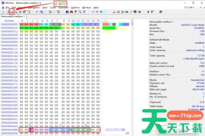This screenshot has height=136, width=205.
Task: Click the red replace icon after the red binoculars
Action: tap(76, 12)
